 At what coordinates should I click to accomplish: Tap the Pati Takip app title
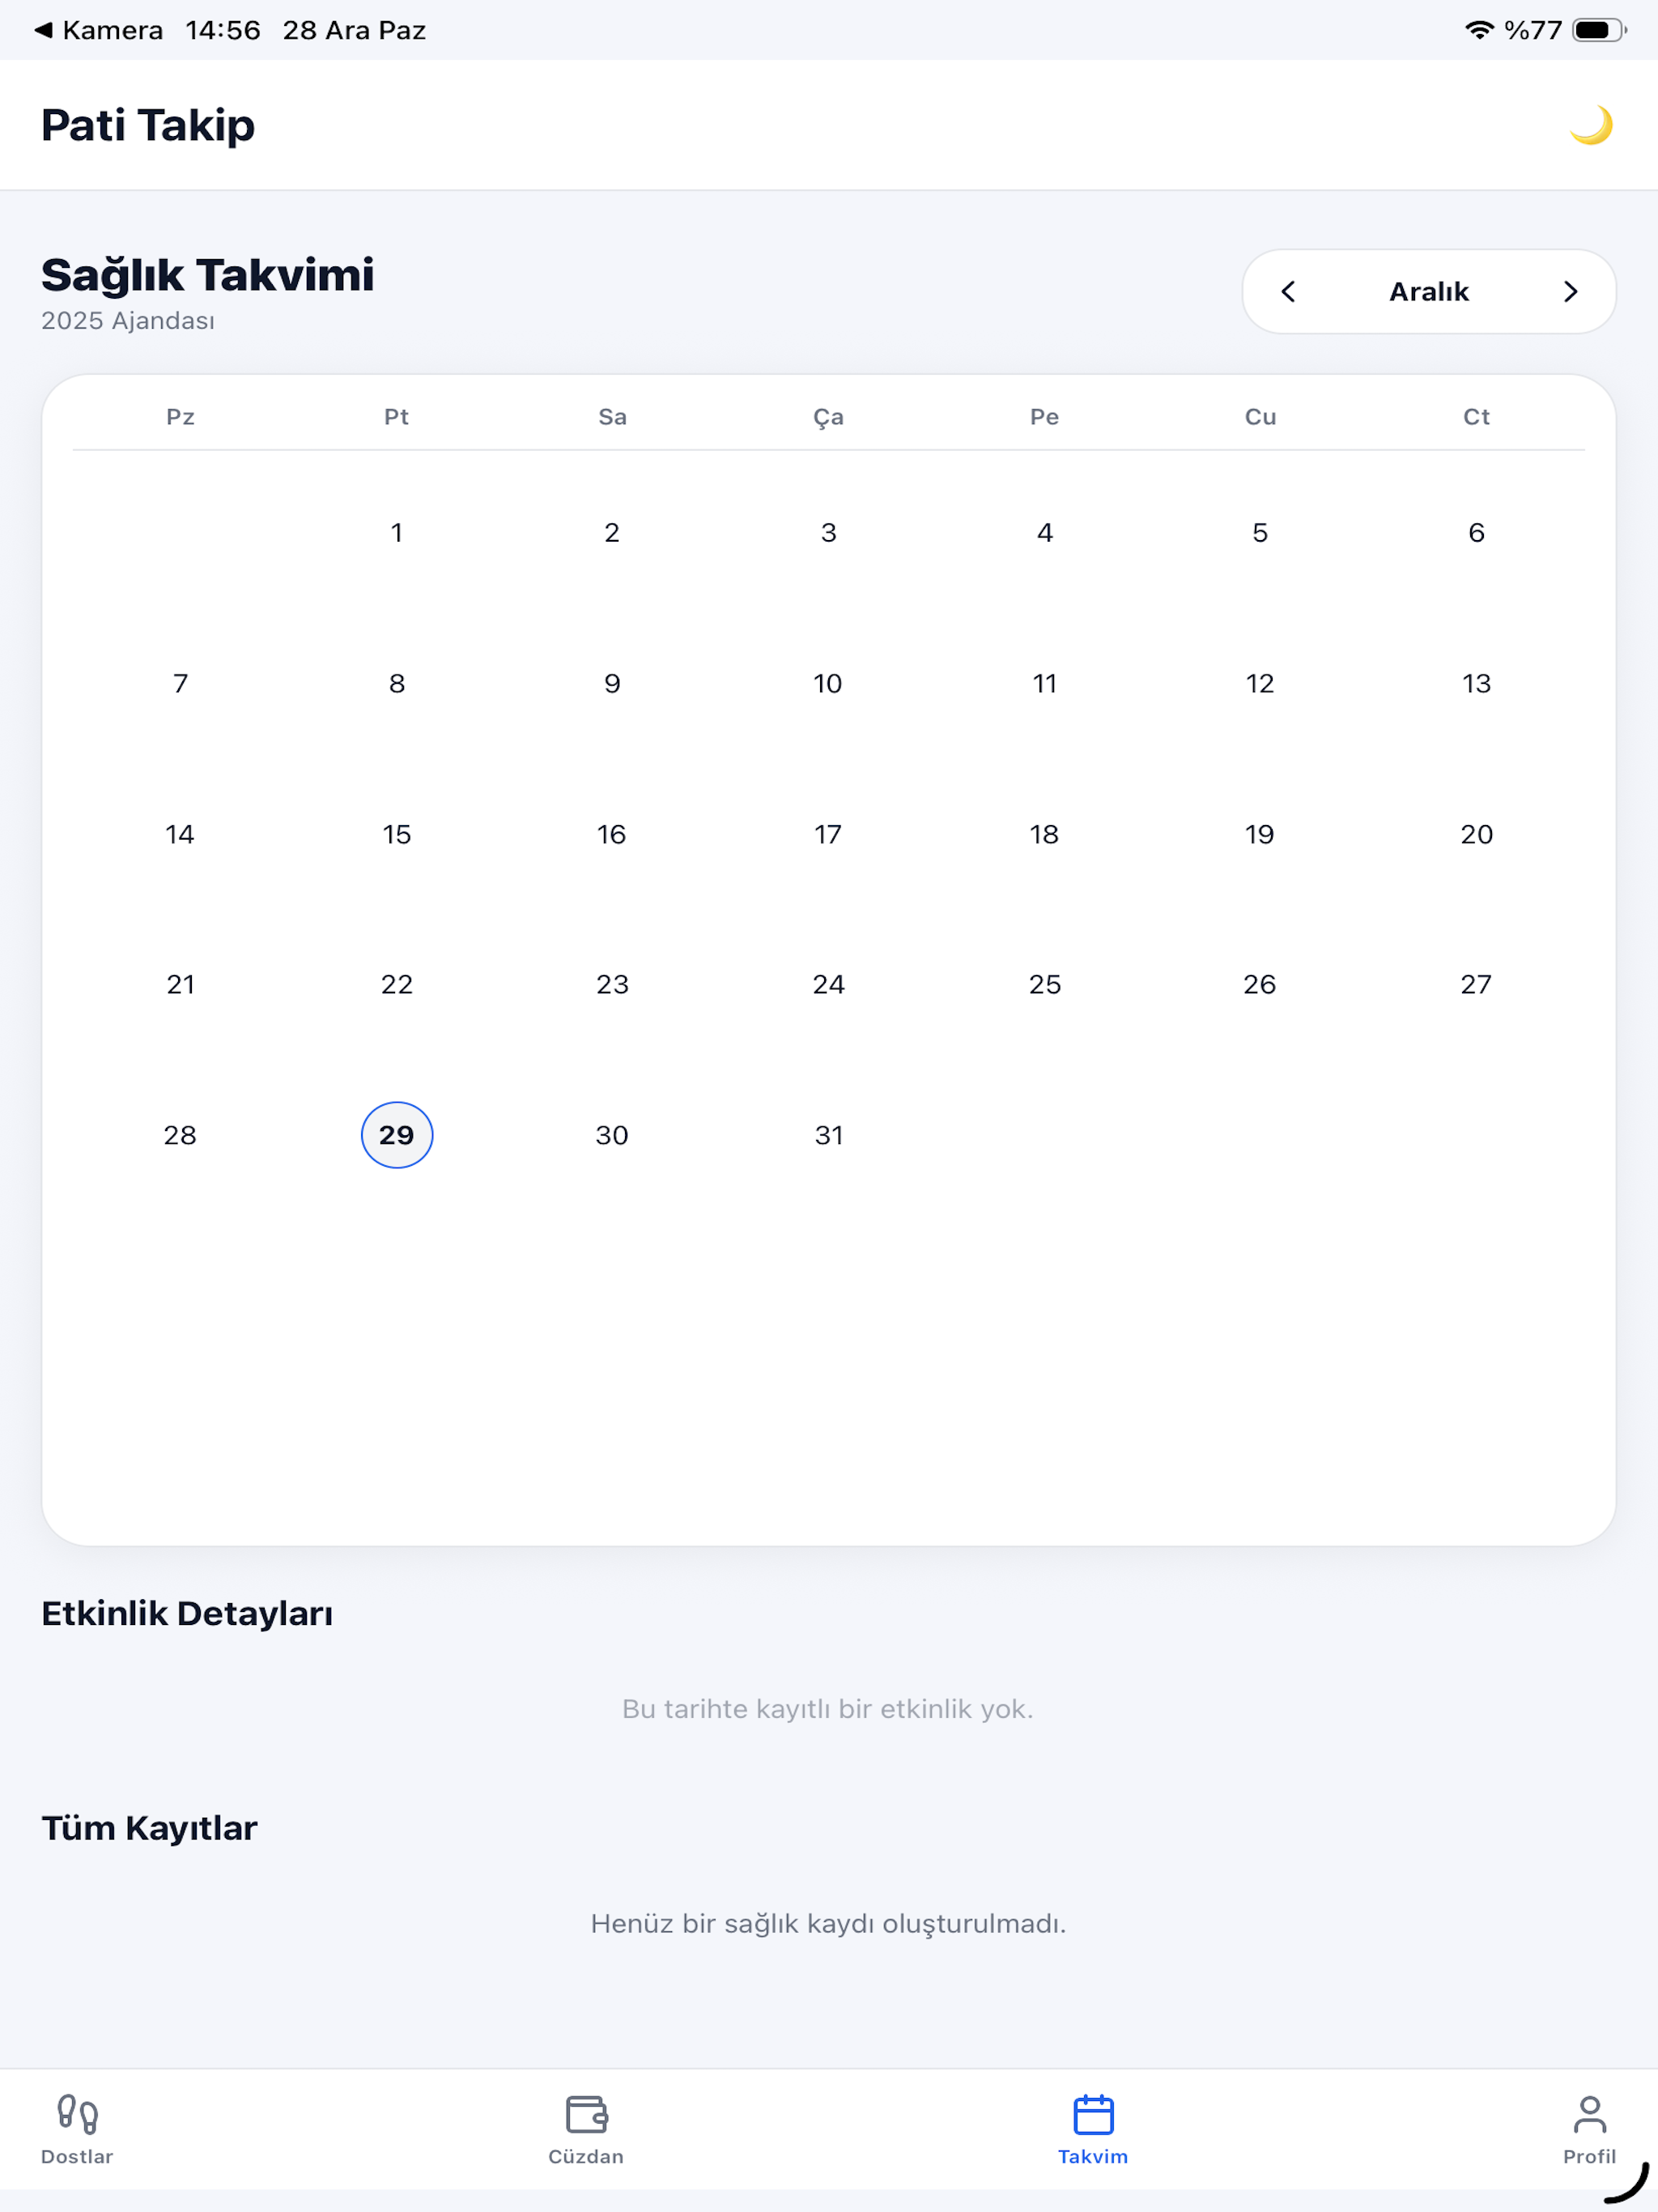148,126
